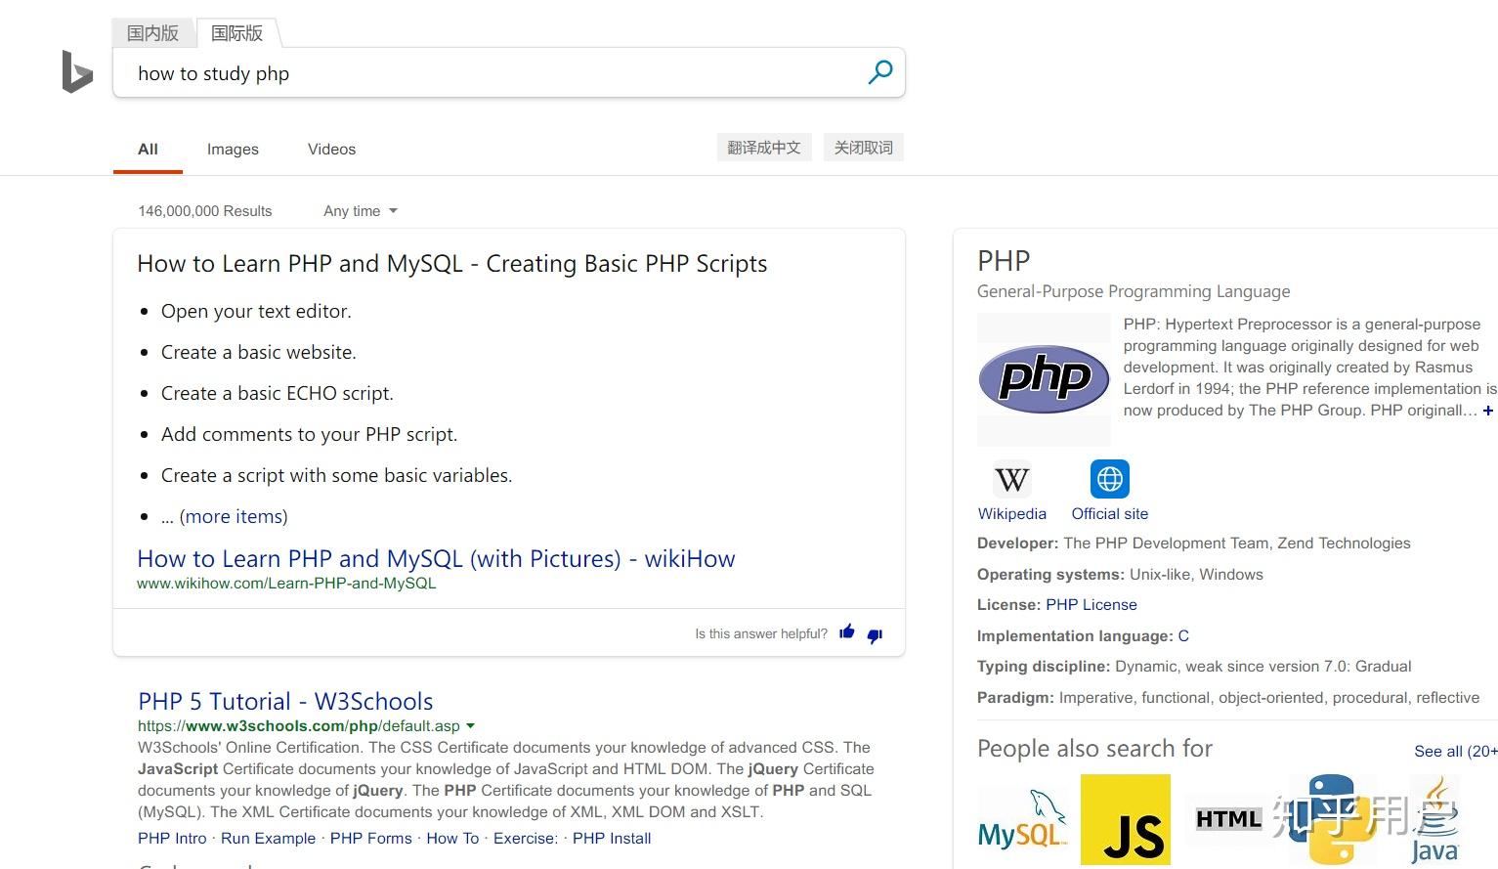Viewport: 1498px width, 869px height.
Task: Select the 国际版 tab
Action: (237, 33)
